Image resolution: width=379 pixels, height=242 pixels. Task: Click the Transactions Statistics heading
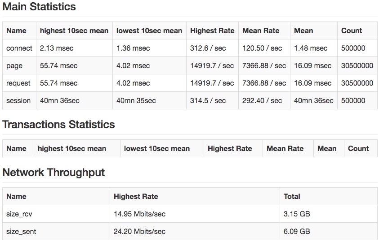[58, 125]
